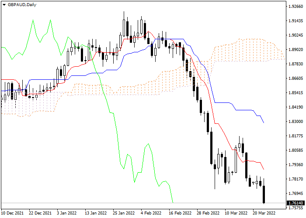
Task: Select the blue Kijun-sen line endpoint near 1.83000
Action: pos(264,123)
